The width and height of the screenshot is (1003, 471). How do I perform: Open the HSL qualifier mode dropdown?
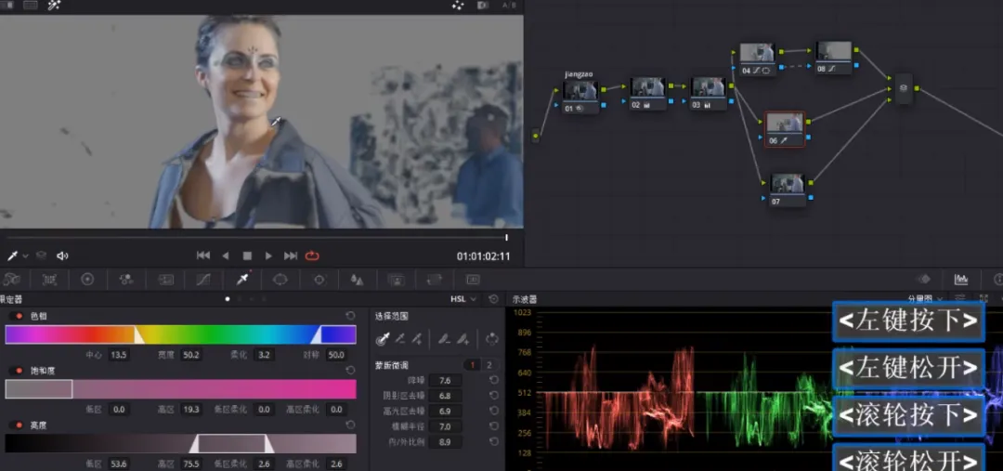pyautogui.click(x=463, y=299)
